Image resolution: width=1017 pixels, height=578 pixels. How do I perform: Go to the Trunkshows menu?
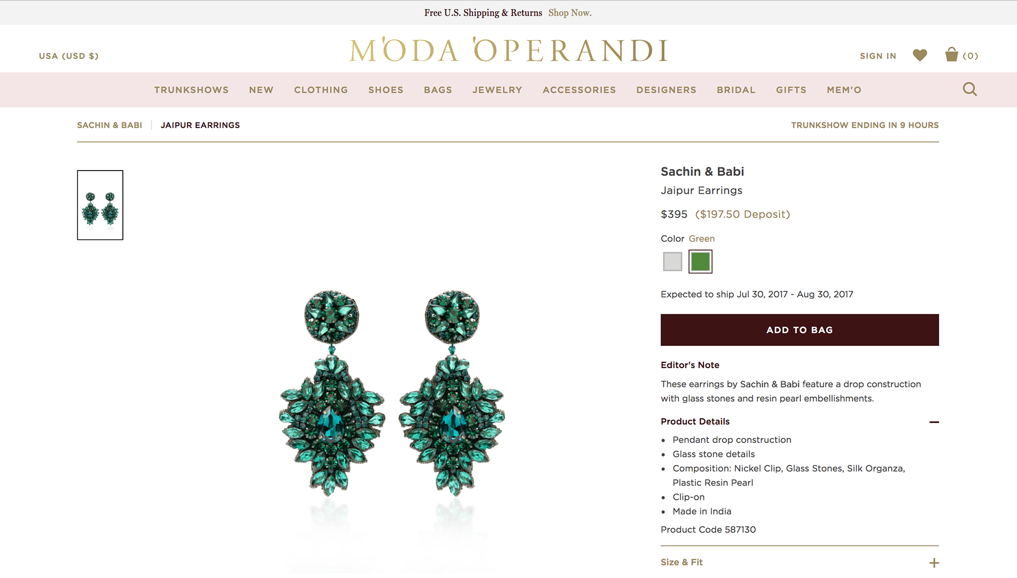[x=191, y=90]
